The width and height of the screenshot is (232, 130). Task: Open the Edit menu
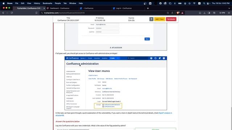(22, 3)
